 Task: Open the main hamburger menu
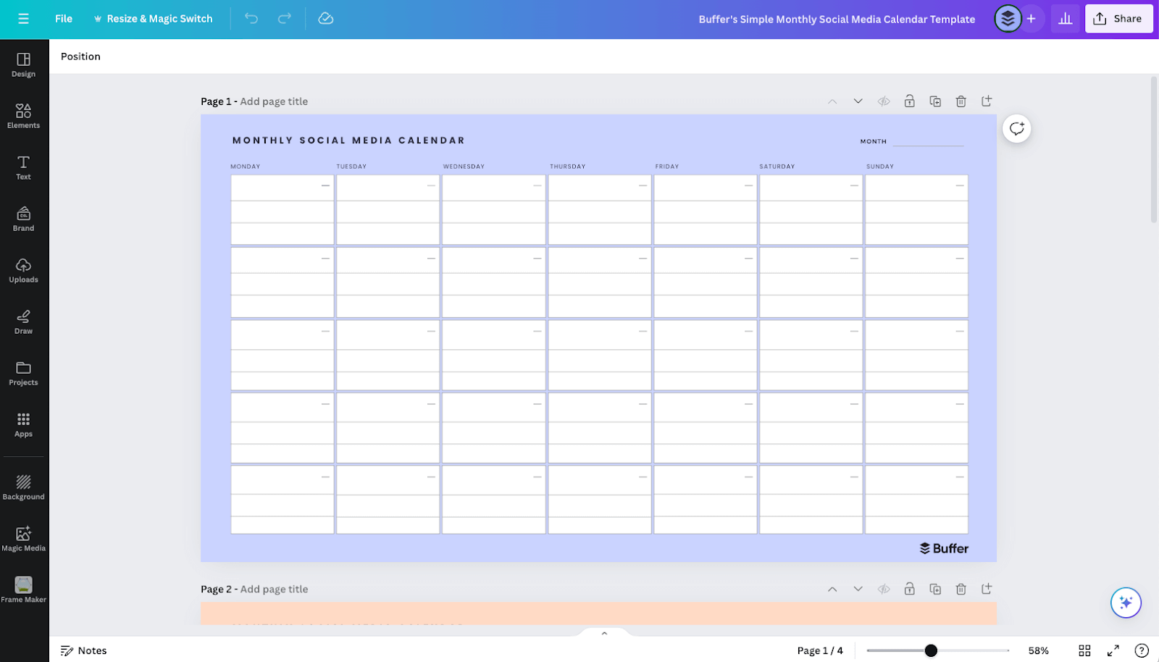(x=23, y=19)
